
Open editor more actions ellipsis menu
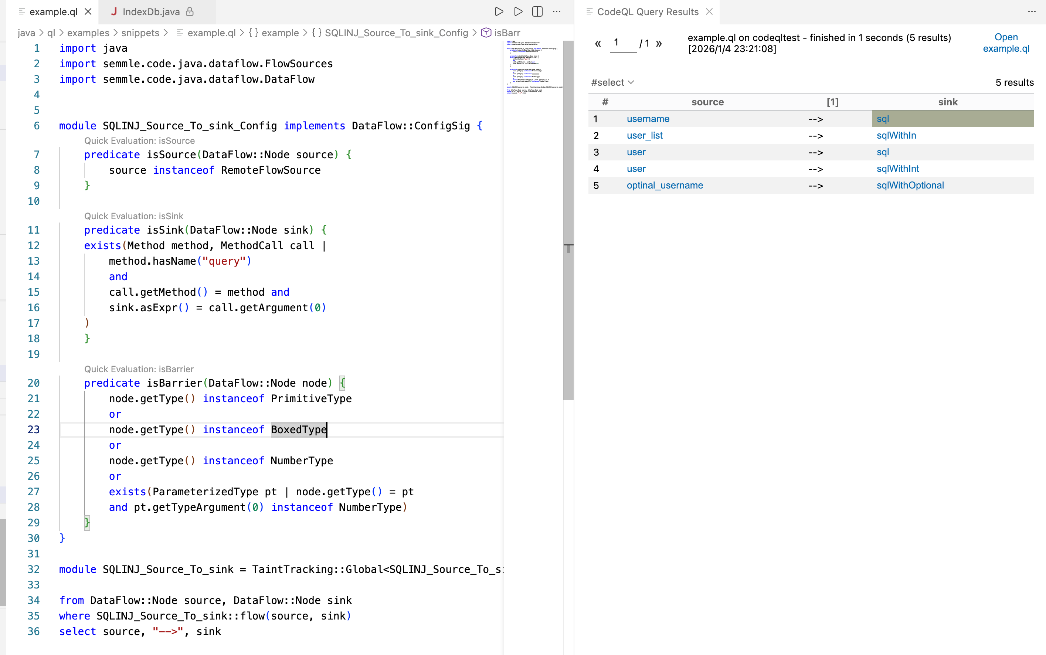557,12
